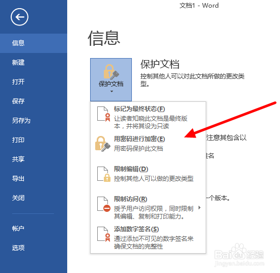Click the document ribbon icon for 标记为最终状态
The image size is (280, 273).
pyautogui.click(x=104, y=114)
